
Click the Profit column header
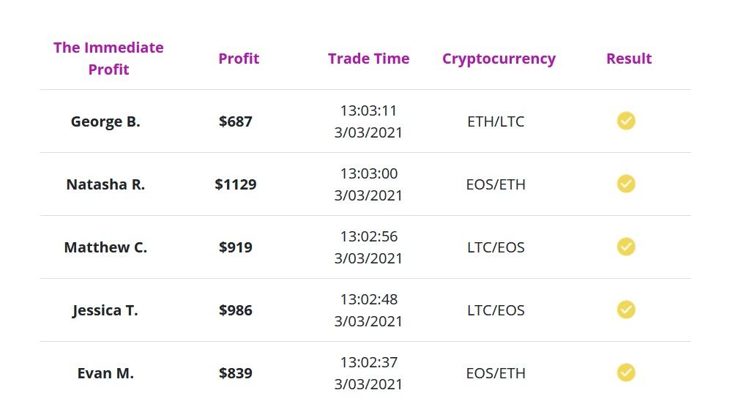tap(239, 59)
